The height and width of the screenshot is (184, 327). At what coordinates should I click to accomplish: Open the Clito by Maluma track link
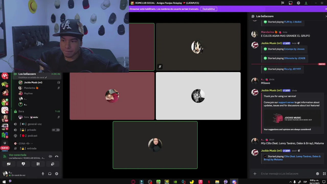(292, 158)
